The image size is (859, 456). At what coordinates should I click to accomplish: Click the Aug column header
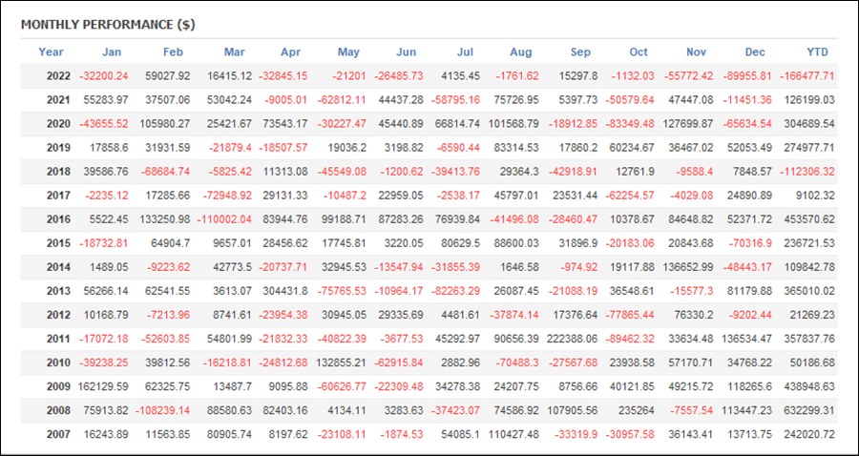pos(520,52)
